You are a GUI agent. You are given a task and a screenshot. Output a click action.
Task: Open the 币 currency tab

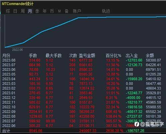pos(52,11)
